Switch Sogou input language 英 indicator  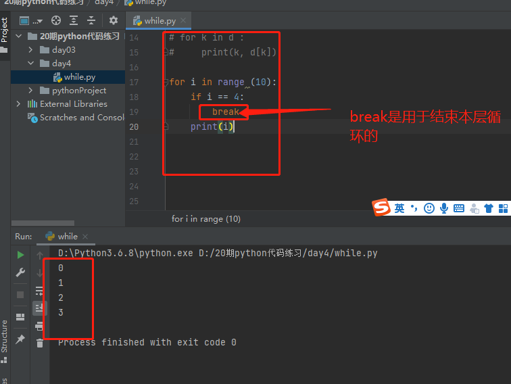(399, 208)
